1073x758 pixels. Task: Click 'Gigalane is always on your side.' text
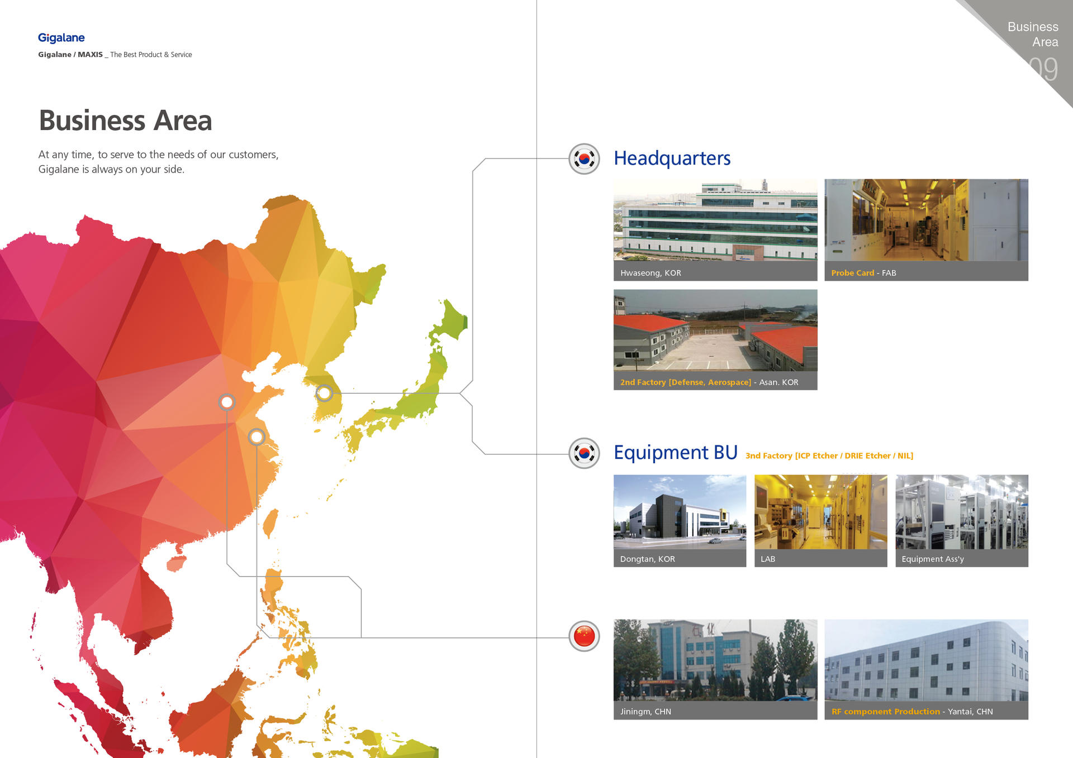pyautogui.click(x=111, y=169)
